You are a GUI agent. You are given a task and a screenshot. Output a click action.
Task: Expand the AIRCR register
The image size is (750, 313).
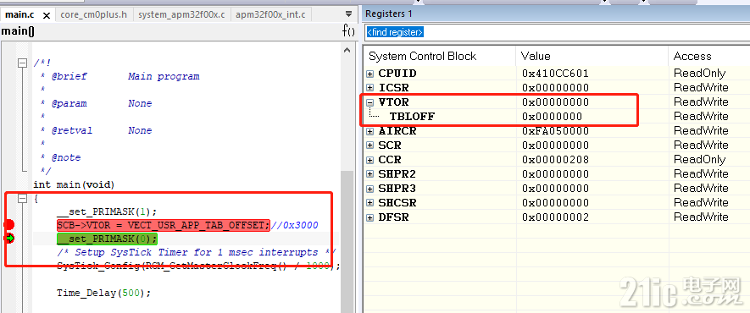(x=370, y=131)
